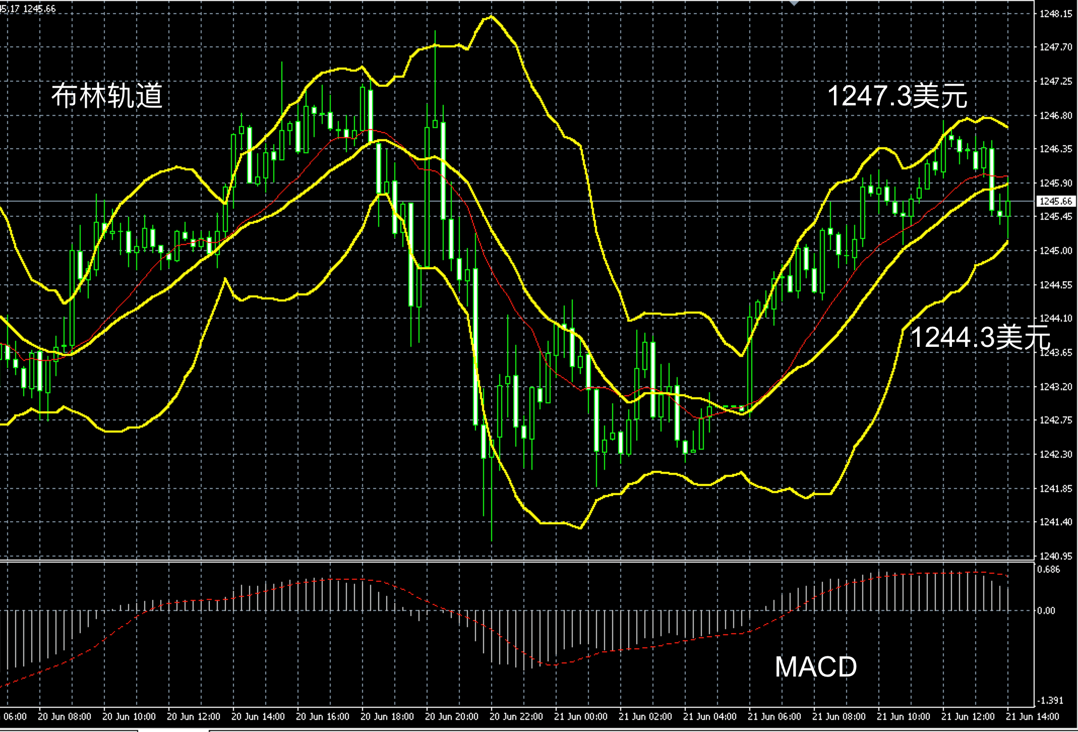
Task: Click the 1244.3美元 annotation text
Action: click(x=980, y=336)
